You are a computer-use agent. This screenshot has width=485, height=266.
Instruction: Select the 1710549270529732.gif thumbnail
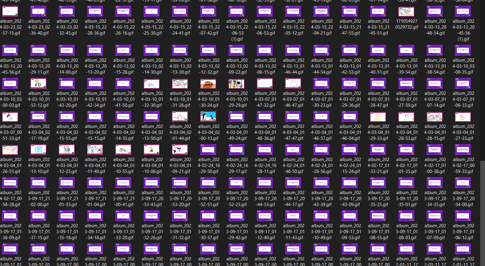(x=406, y=11)
